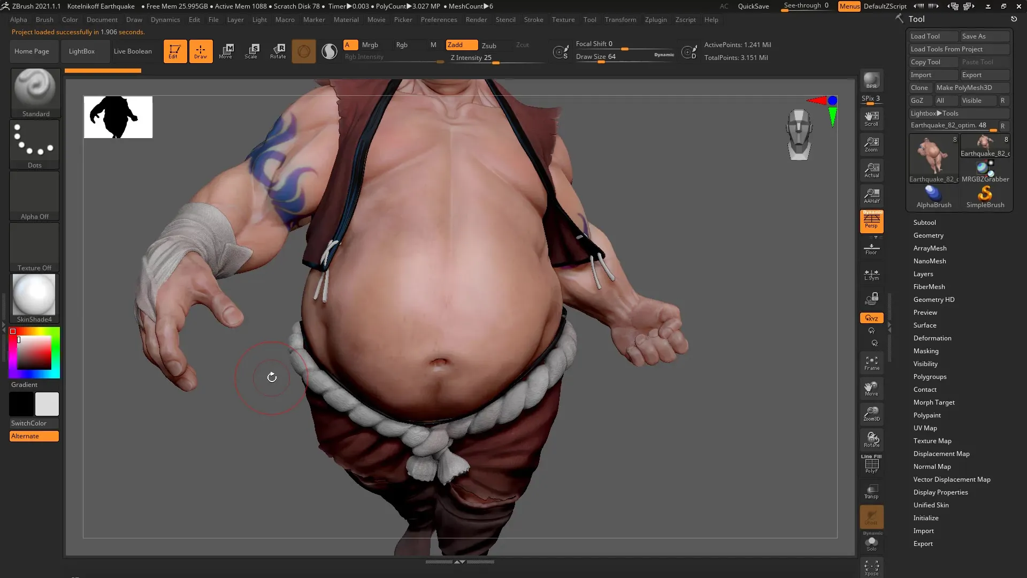1027x578 pixels.
Task: Click Make PolyMesh3D button
Action: [971, 88]
